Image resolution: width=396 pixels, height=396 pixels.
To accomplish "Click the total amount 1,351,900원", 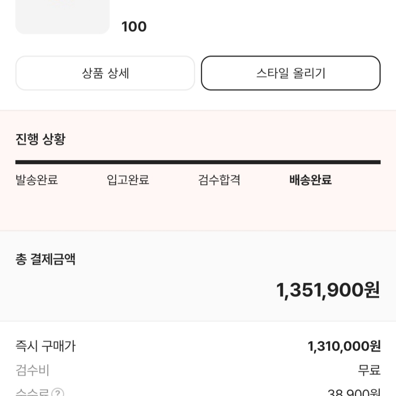I will pyautogui.click(x=328, y=290).
